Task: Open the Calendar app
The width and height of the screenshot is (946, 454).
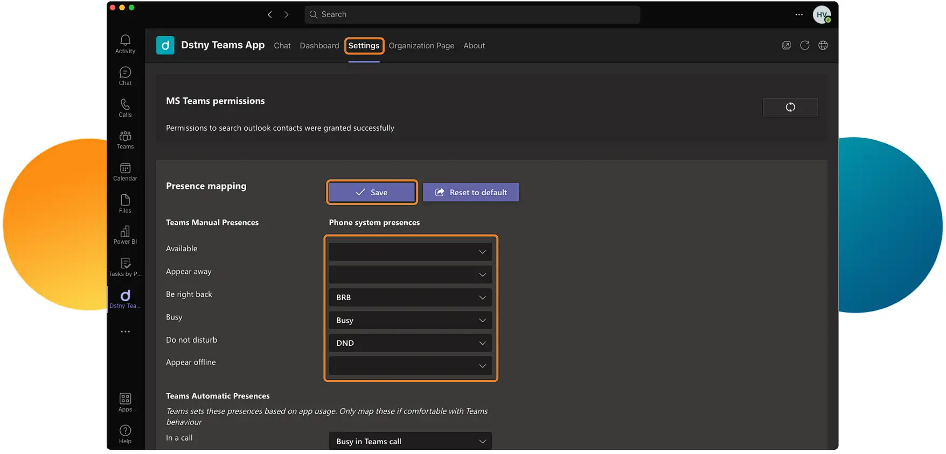Action: point(125,172)
